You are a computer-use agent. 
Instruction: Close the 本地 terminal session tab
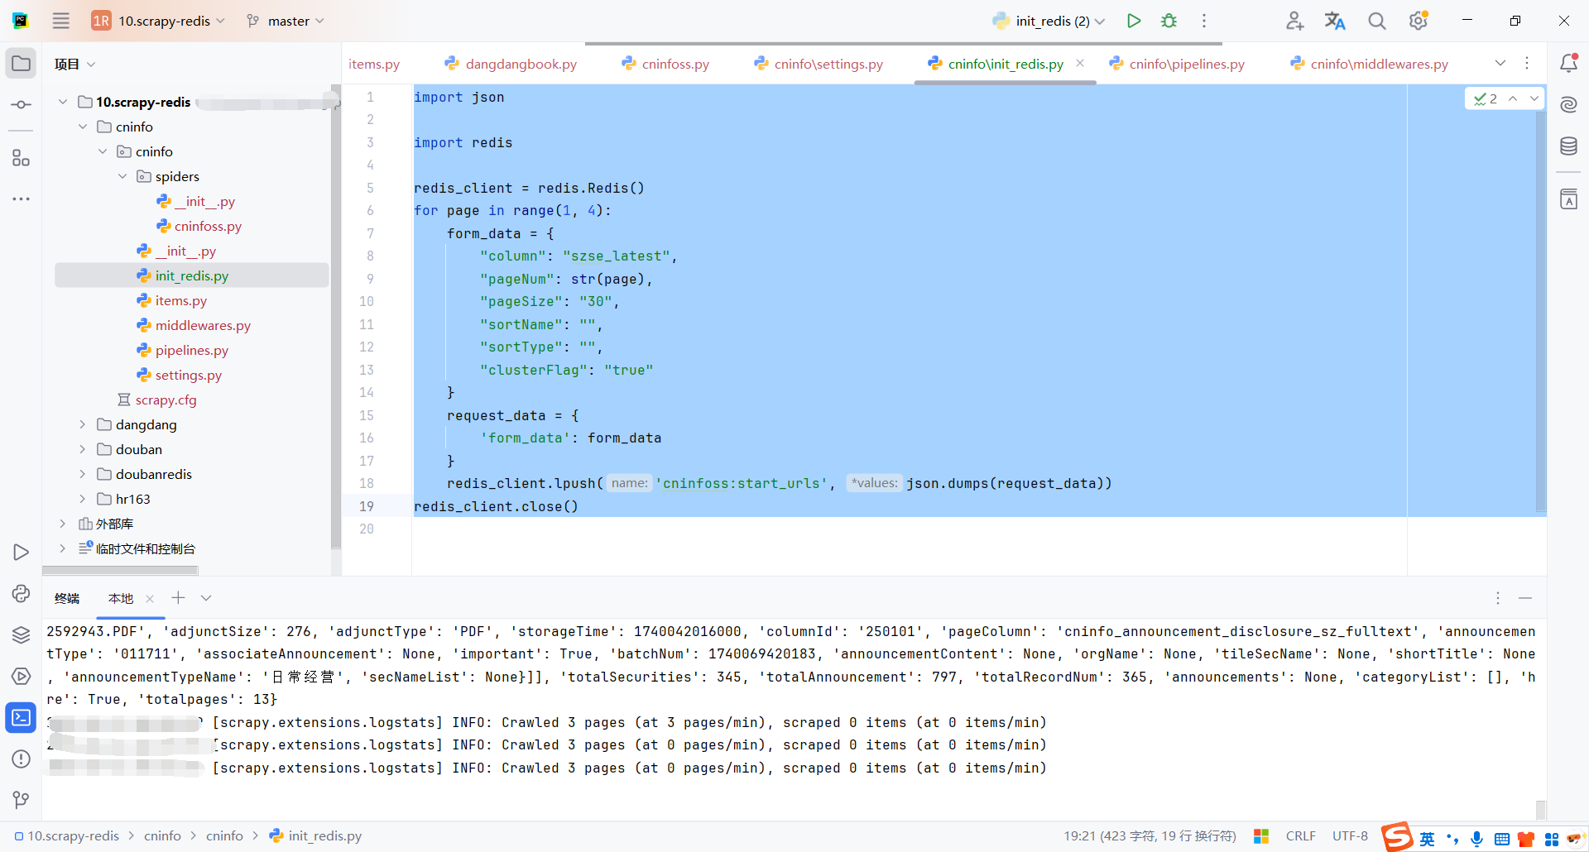click(x=150, y=598)
